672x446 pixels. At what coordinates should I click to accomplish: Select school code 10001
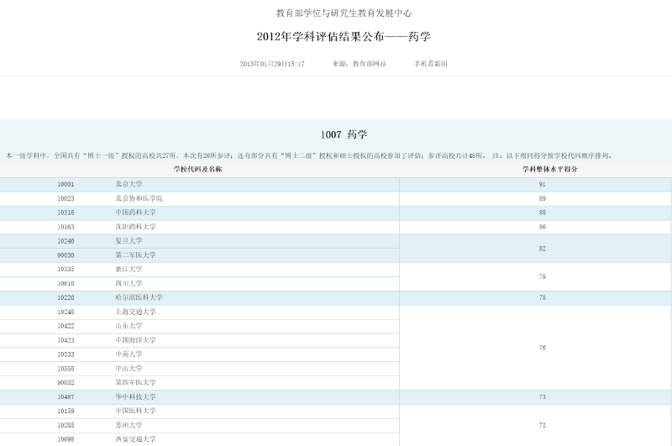pos(66,184)
